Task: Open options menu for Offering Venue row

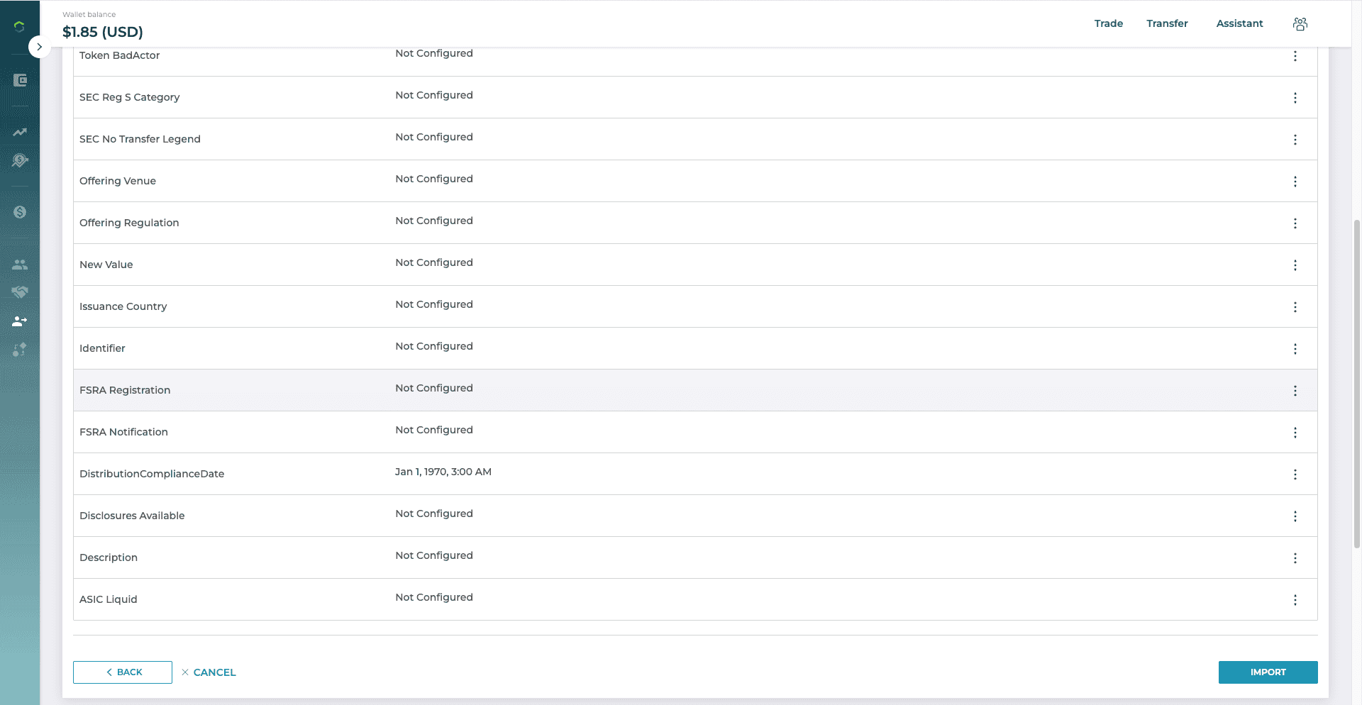Action: pyautogui.click(x=1295, y=182)
